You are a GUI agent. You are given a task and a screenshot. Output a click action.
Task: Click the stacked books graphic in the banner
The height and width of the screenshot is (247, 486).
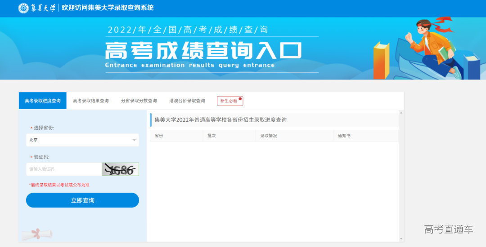[x=381, y=61]
